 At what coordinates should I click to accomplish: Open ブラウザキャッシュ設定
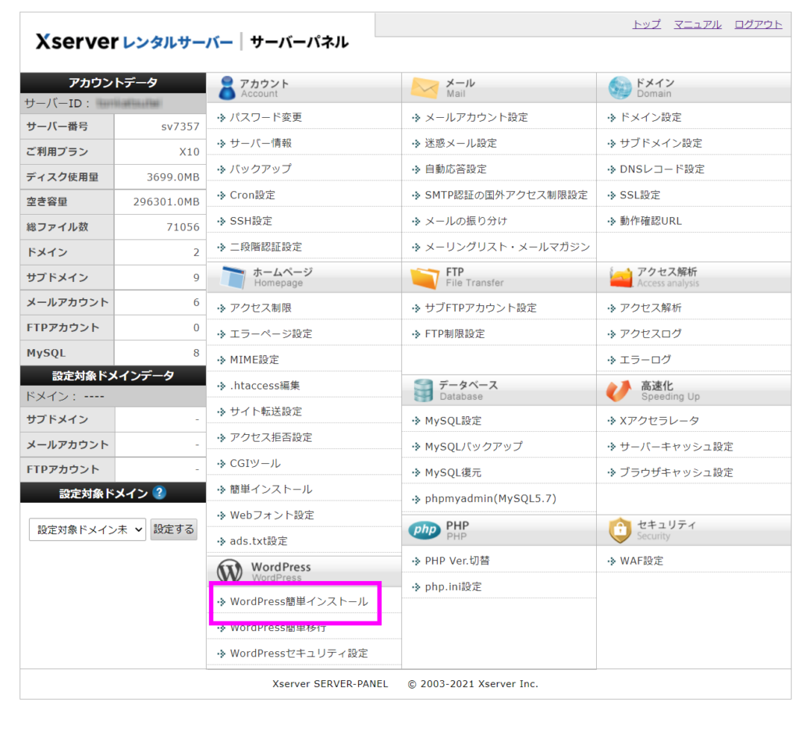[676, 473]
